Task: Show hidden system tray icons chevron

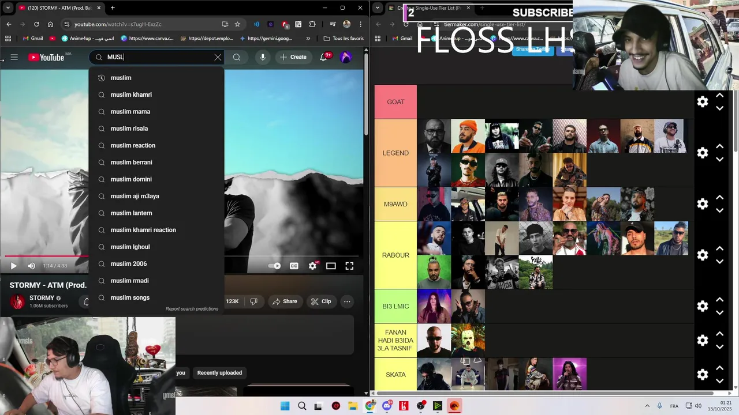Action: (x=647, y=406)
